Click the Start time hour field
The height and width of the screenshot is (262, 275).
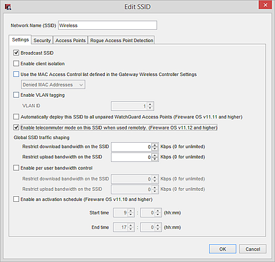121,213
